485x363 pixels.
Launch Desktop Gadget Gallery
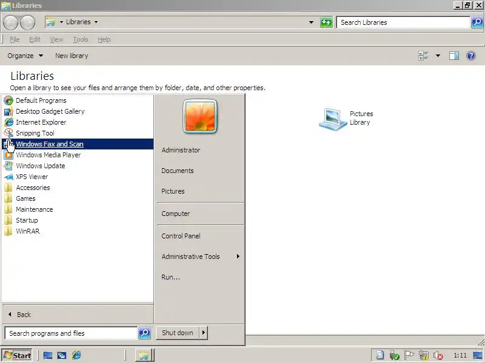[78, 111]
